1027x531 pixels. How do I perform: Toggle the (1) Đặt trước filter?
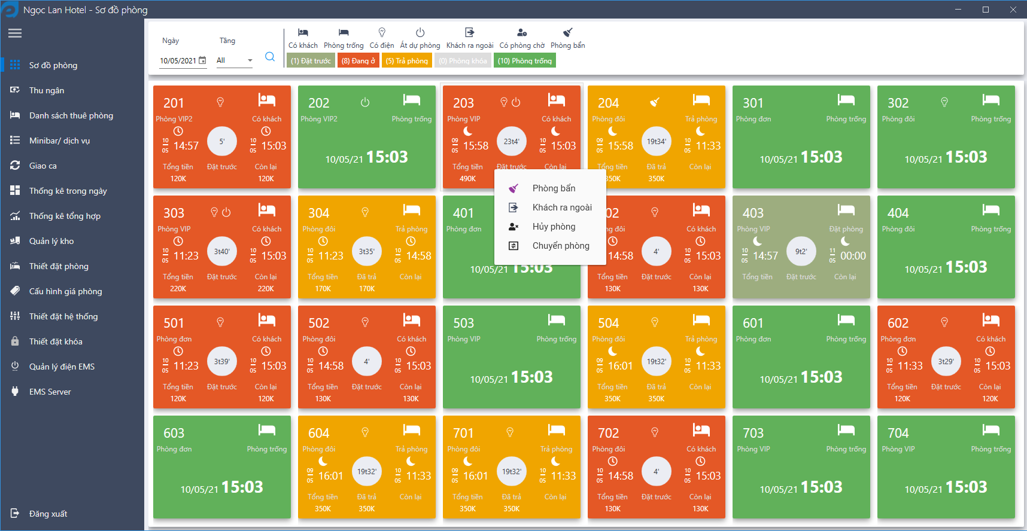tap(311, 60)
